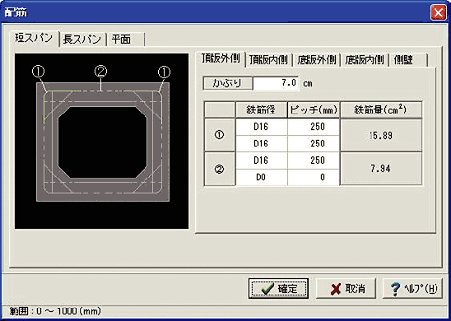Image resolution: width=451 pixels, height=321 pixels.
Task: Select the 頂版外側 tab
Action: click(221, 59)
